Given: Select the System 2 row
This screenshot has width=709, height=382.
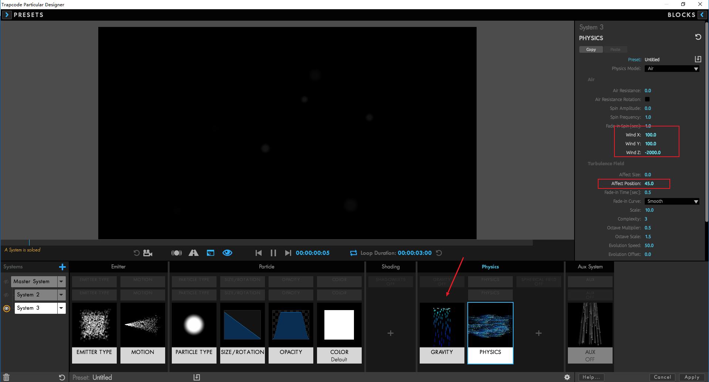Looking at the screenshot, I should click(36, 295).
